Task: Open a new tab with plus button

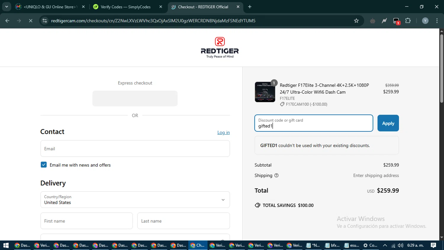Action: click(x=250, y=7)
